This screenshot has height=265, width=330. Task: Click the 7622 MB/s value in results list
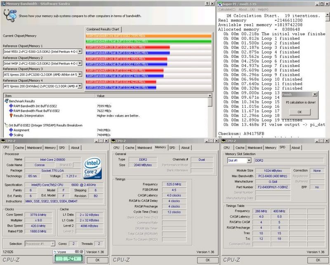[104, 111]
